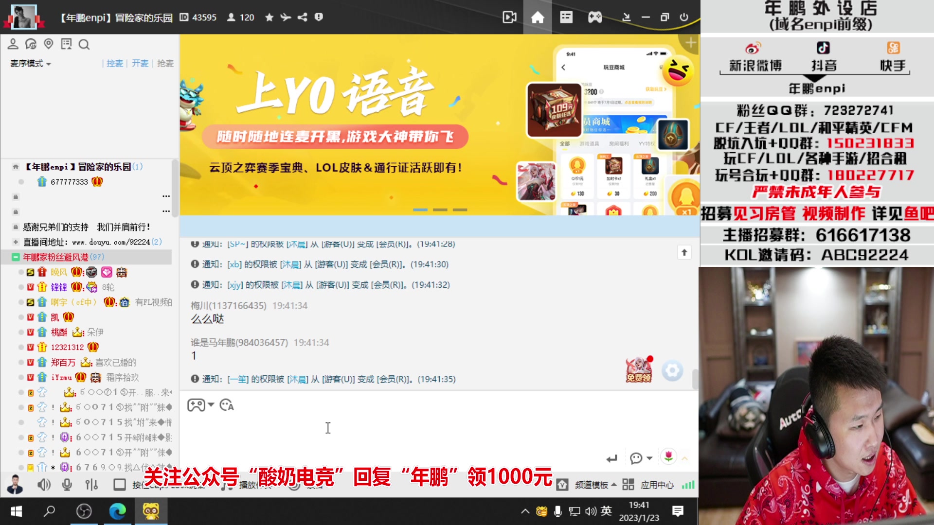
Task: Select user 677777333 in channel tree
Action: click(69, 182)
